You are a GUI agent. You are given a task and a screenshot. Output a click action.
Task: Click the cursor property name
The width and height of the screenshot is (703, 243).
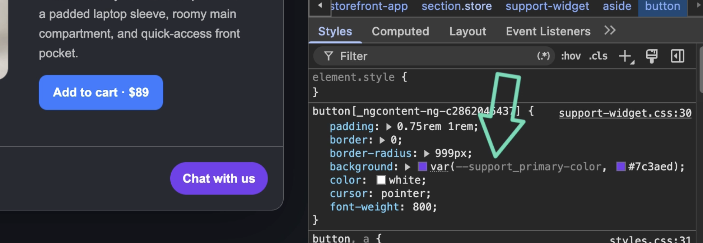click(x=349, y=194)
